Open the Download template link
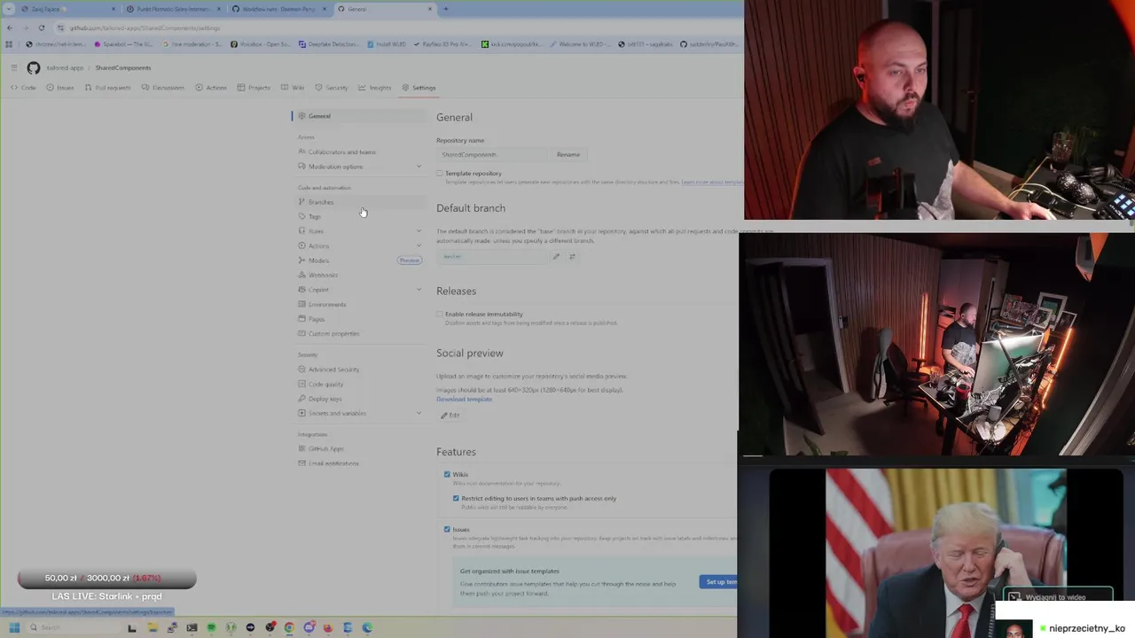 click(464, 399)
